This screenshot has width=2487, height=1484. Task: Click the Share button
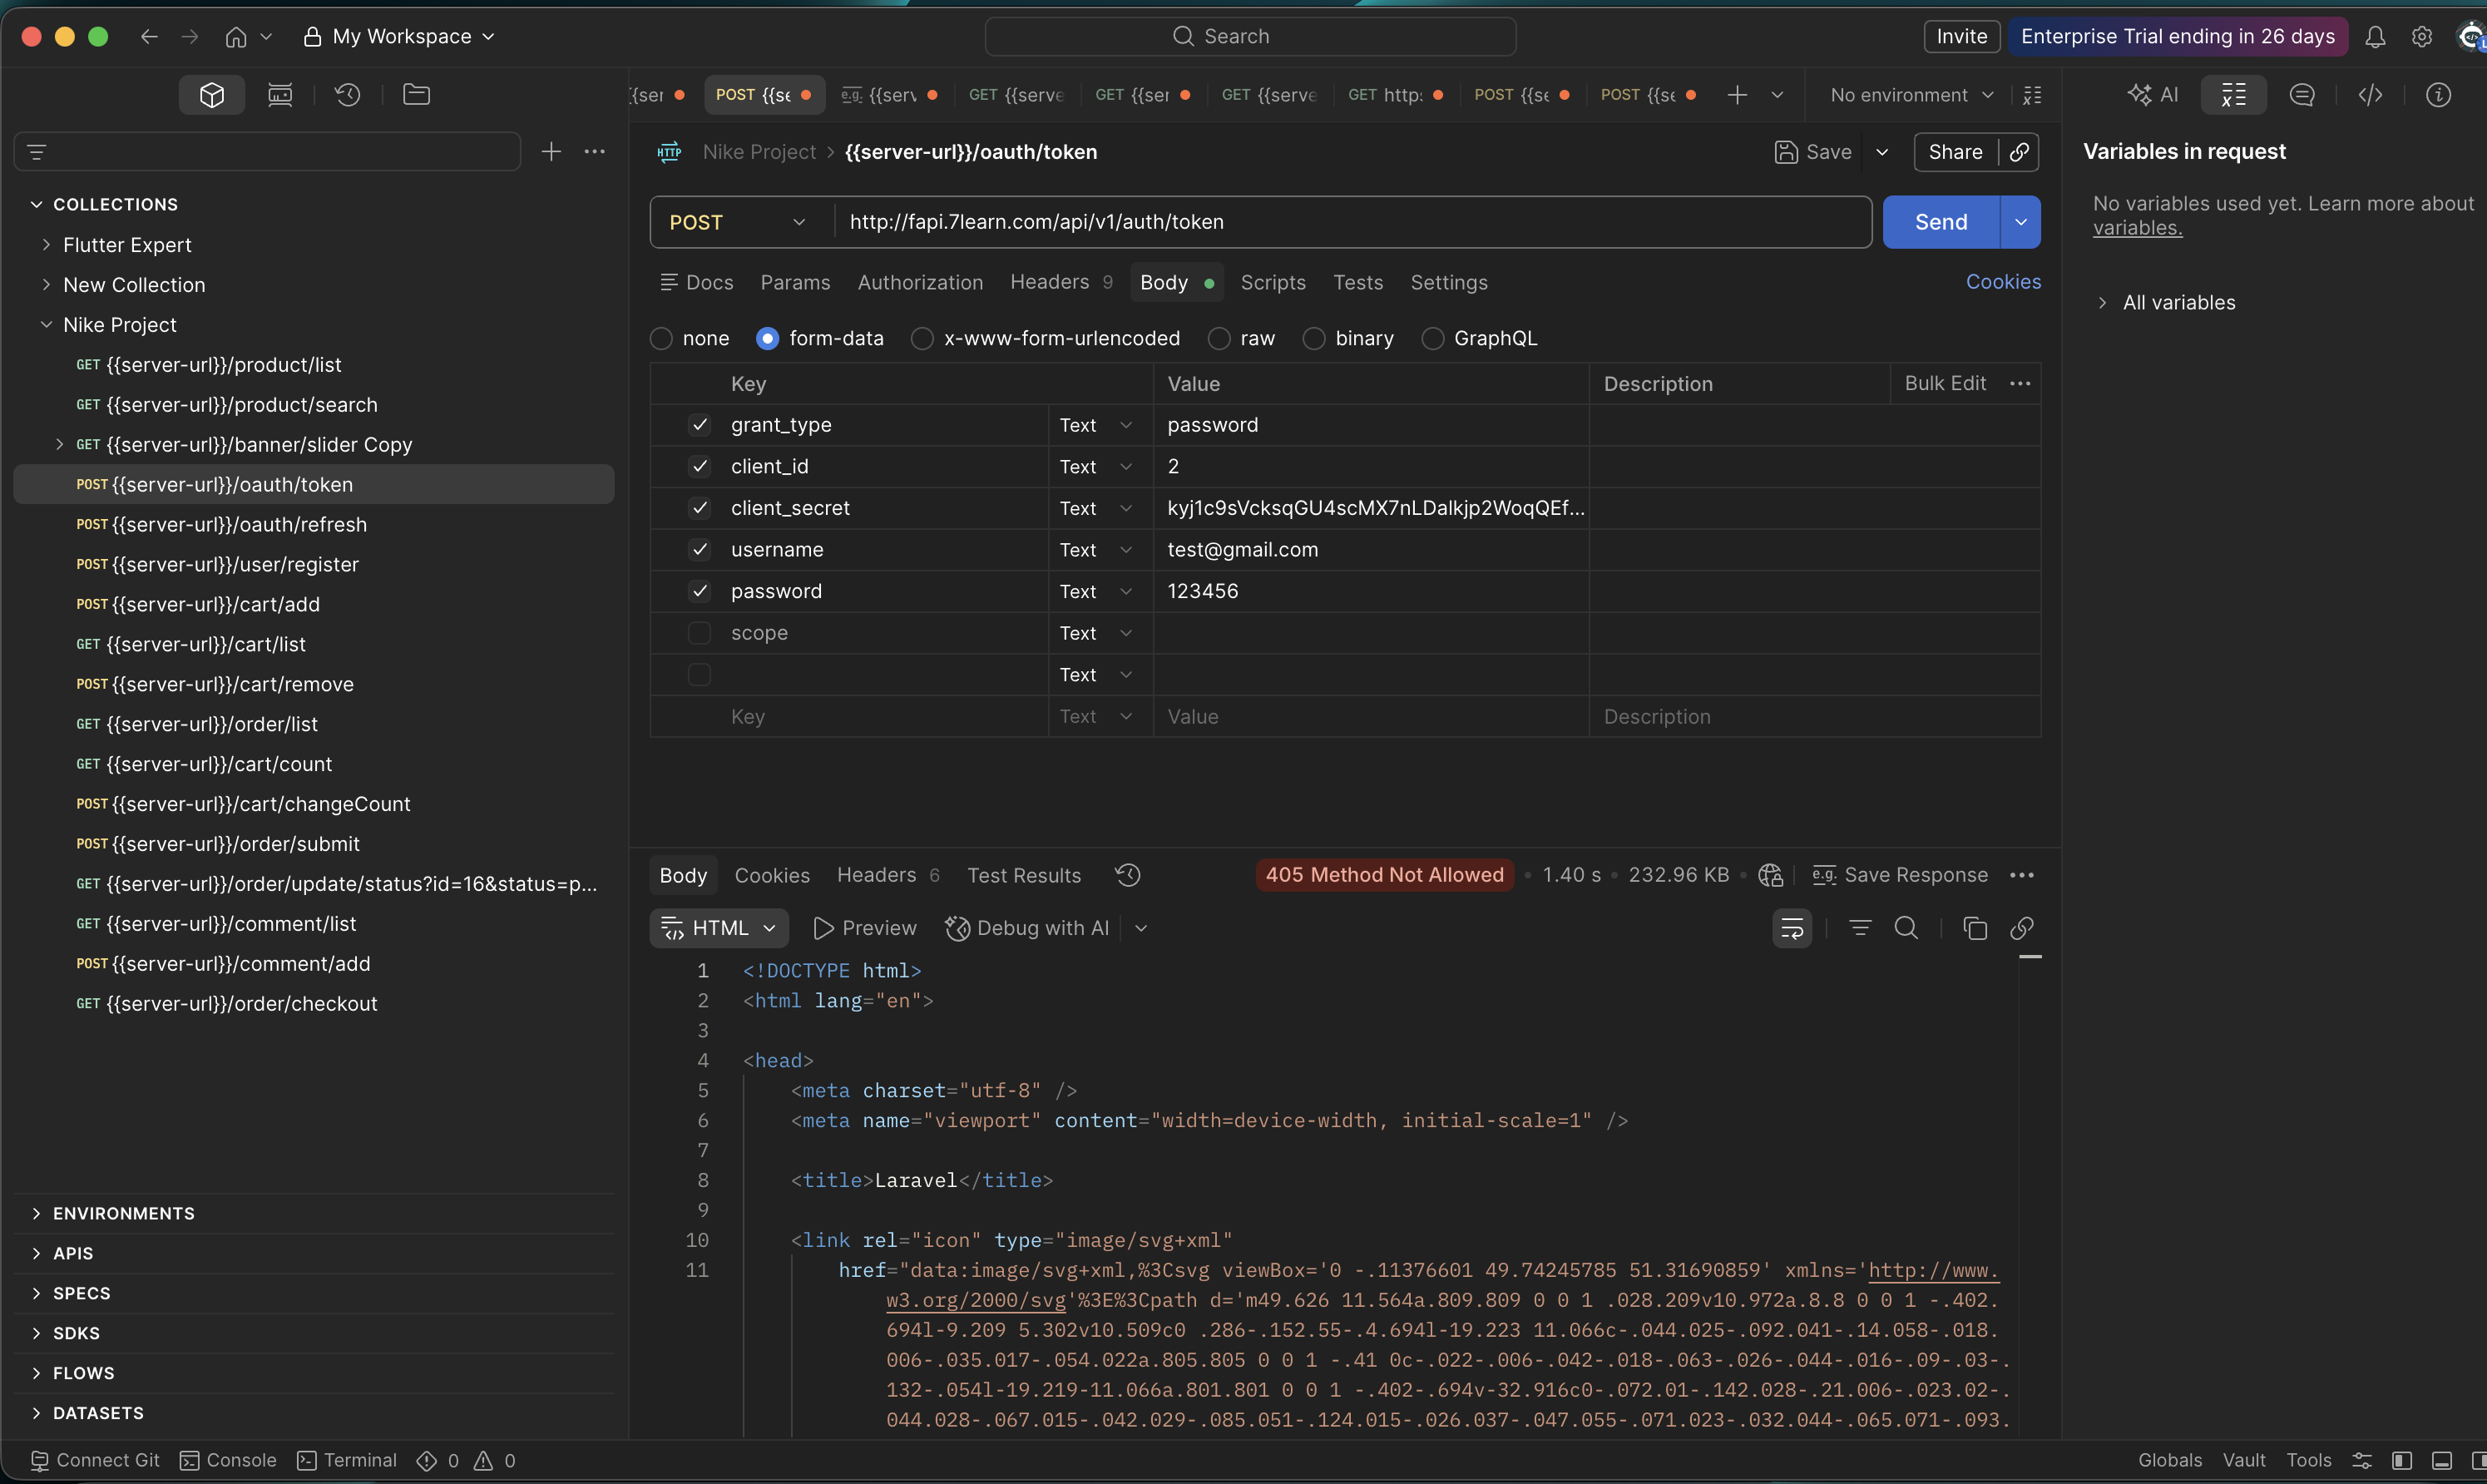1955,152
